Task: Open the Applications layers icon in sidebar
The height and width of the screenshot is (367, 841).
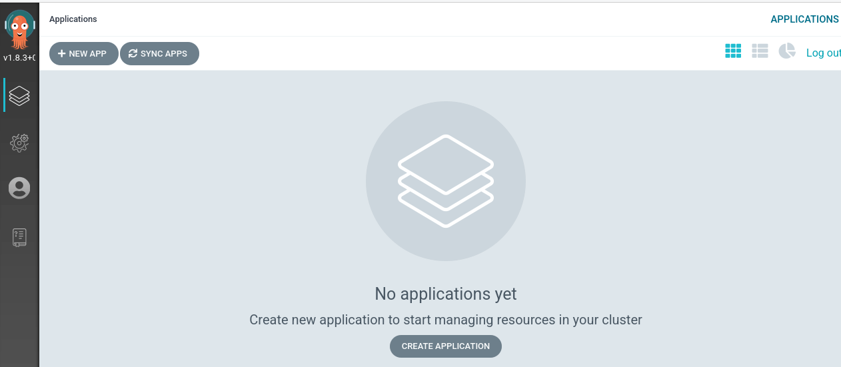Action: (19, 96)
